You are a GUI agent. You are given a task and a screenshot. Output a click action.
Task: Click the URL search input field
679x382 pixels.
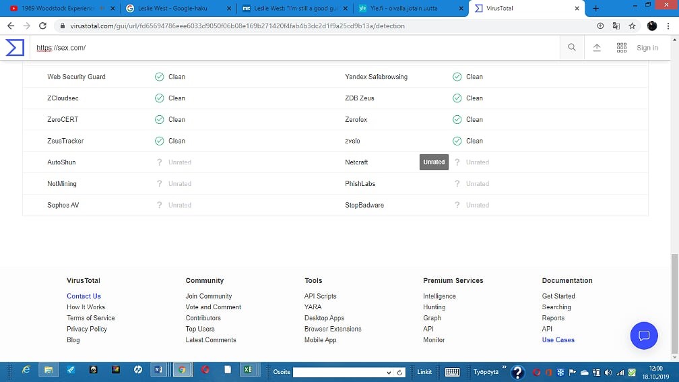(x=296, y=48)
